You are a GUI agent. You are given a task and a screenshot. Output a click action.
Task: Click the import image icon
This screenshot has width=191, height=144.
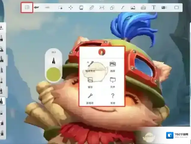pyautogui.click(x=133, y=7)
